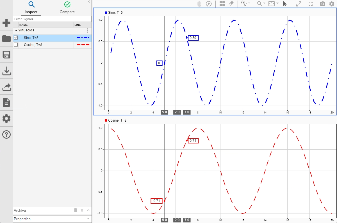Check the Cosine, T=8 signal checkbox
The image size is (337, 223).
(16, 45)
